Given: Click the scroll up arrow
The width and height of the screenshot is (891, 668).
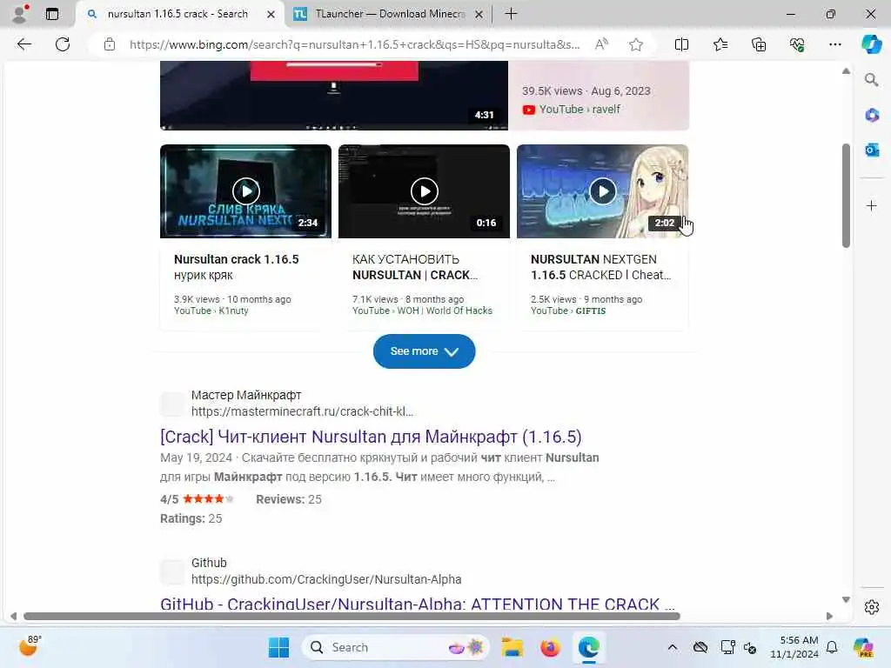Looking at the screenshot, I should [x=846, y=71].
